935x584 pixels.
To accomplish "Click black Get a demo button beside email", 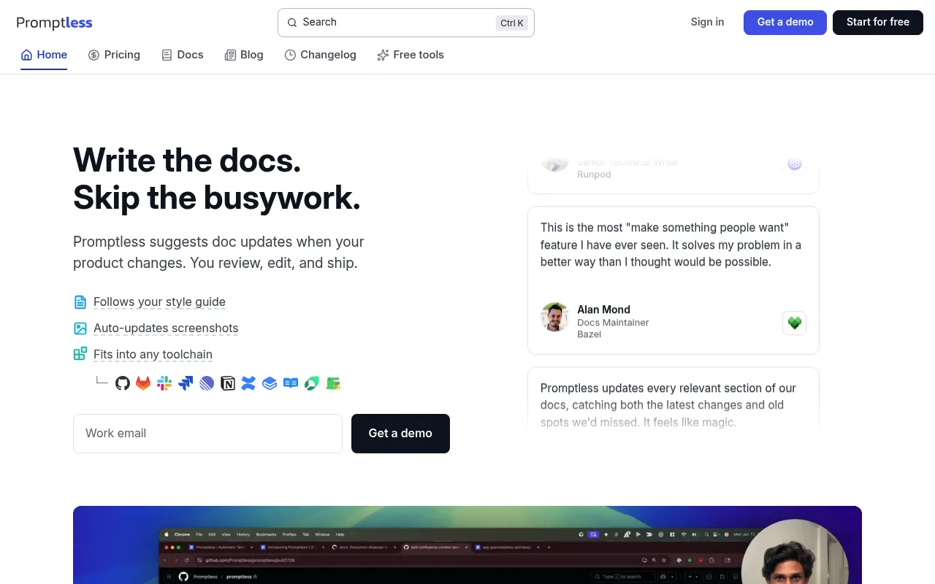I will (400, 434).
